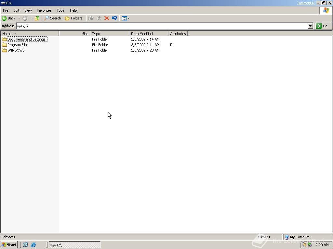
Task: Click the Windows flag logo throbber
Action: pos(326,10)
